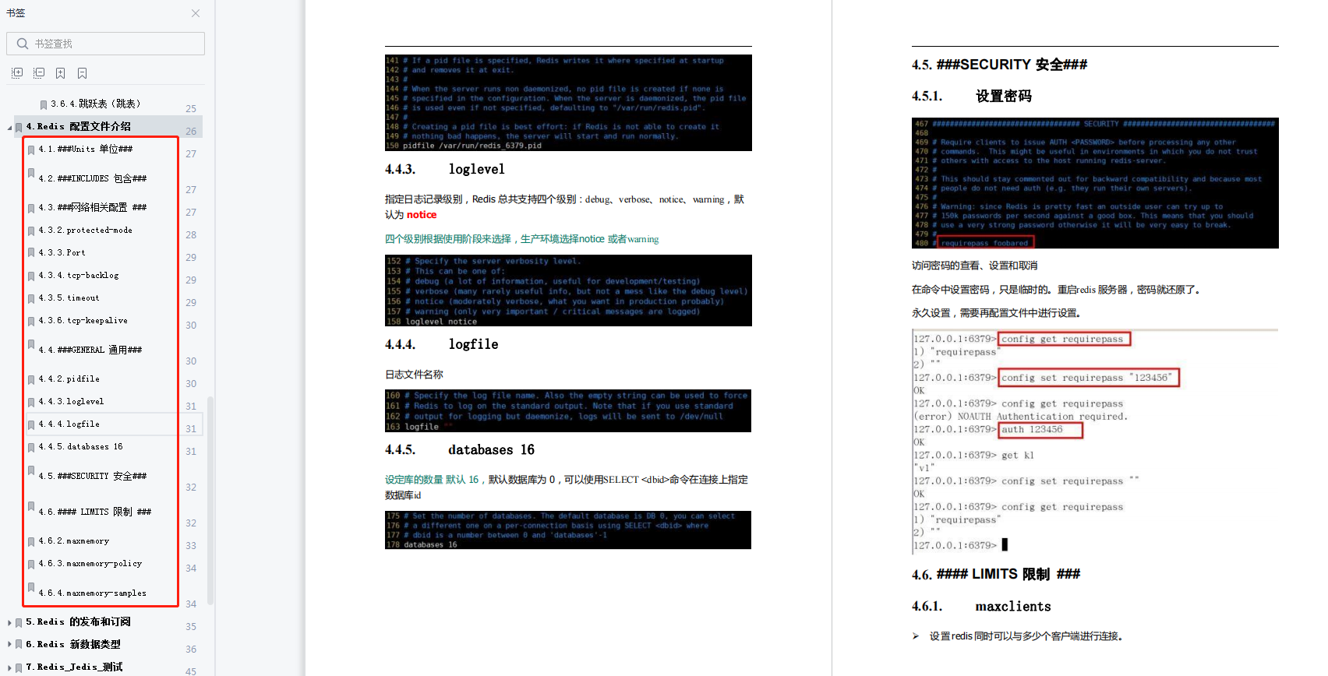The height and width of the screenshot is (676, 1328).
Task: Click heading 4.4.3. loglevel in document
Action: 445,169
